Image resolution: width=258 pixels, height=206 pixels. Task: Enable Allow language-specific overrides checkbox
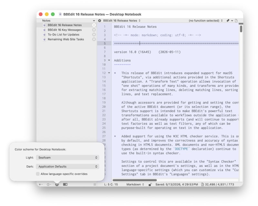point(38,174)
